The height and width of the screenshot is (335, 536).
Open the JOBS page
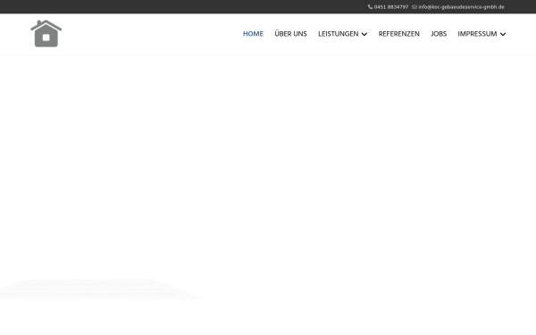point(439,34)
